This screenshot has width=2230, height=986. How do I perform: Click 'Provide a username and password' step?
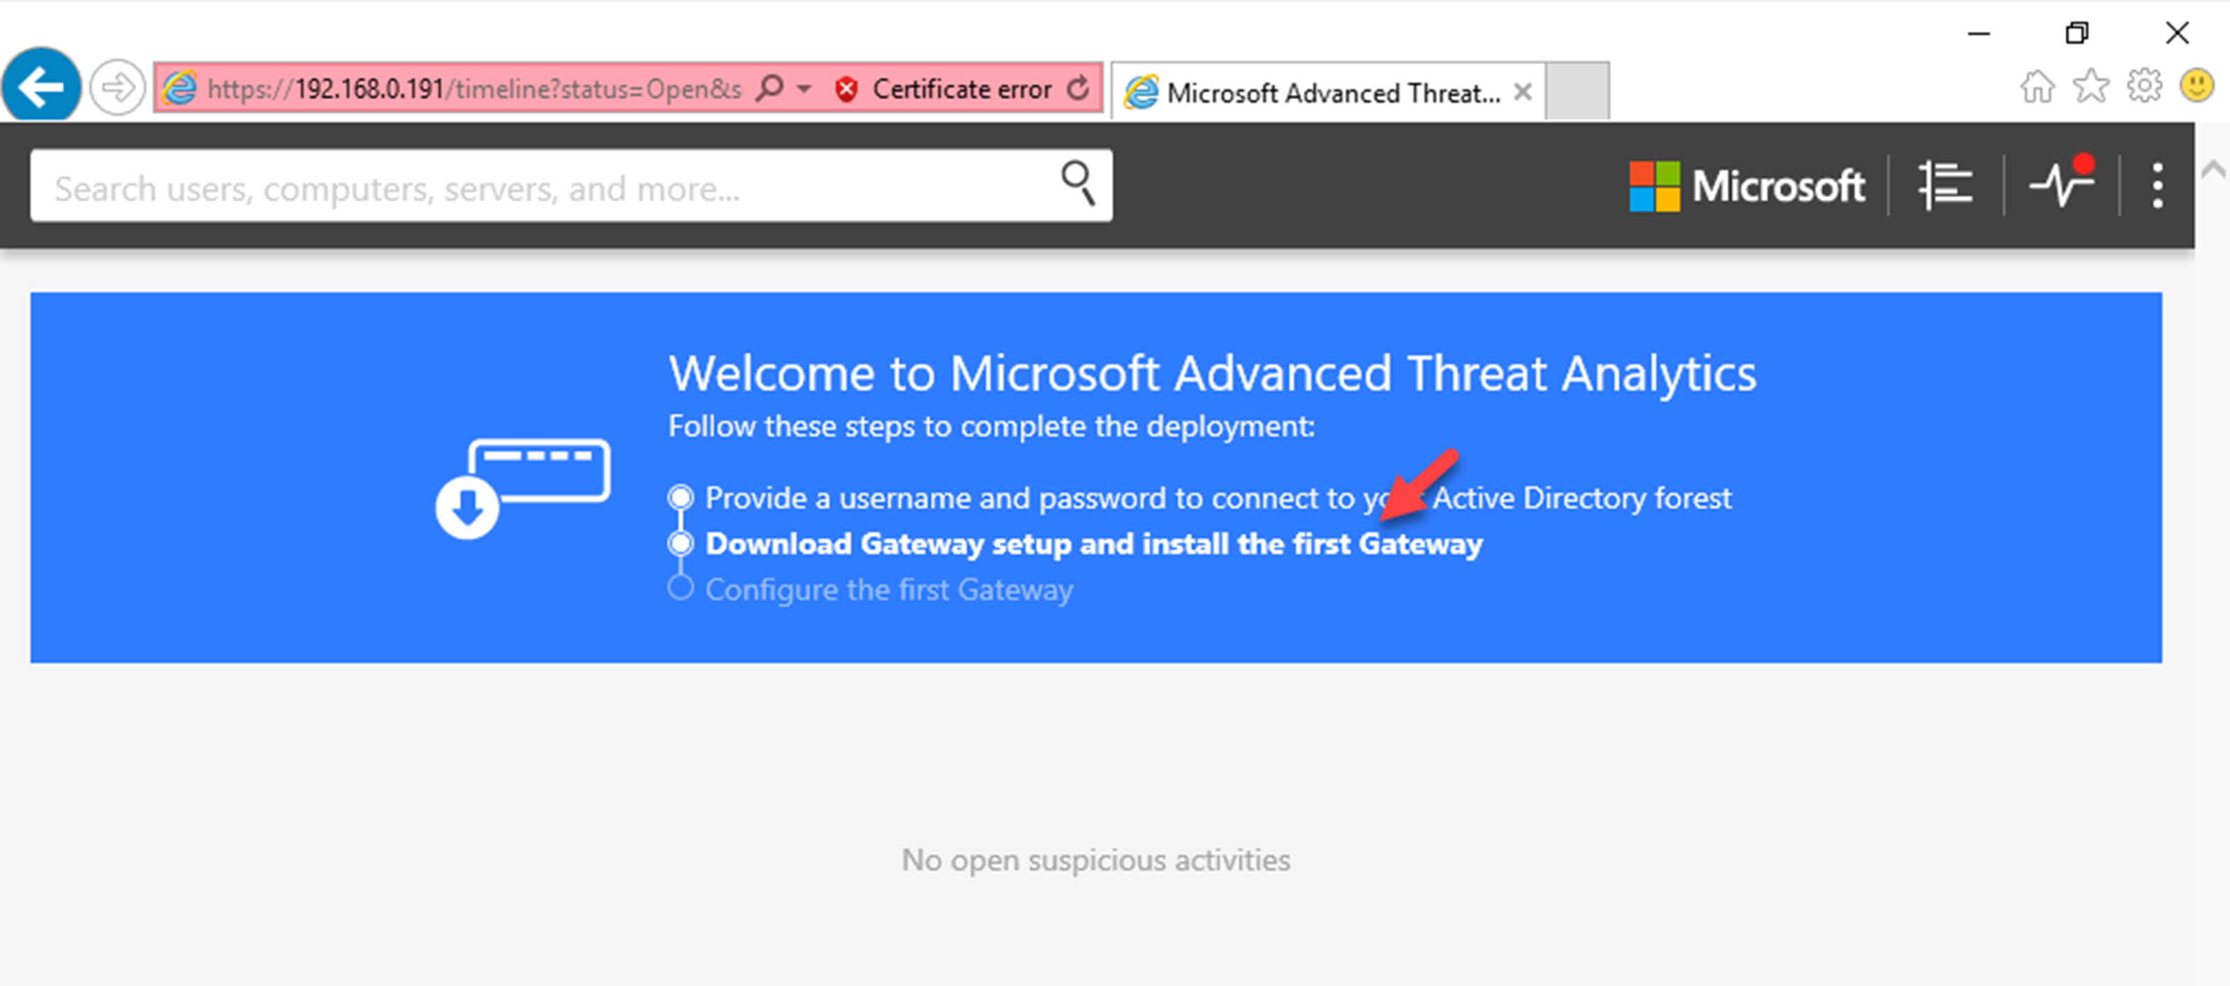click(x=1218, y=498)
